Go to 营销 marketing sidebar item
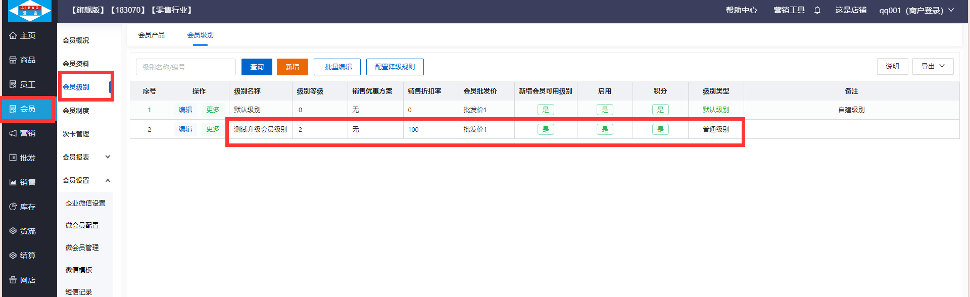The height and width of the screenshot is (297, 970). (23, 133)
